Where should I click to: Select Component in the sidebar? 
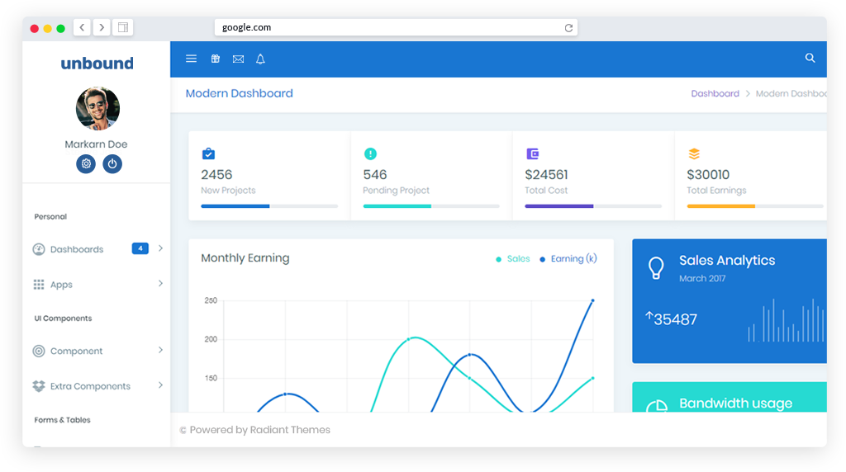[76, 351]
